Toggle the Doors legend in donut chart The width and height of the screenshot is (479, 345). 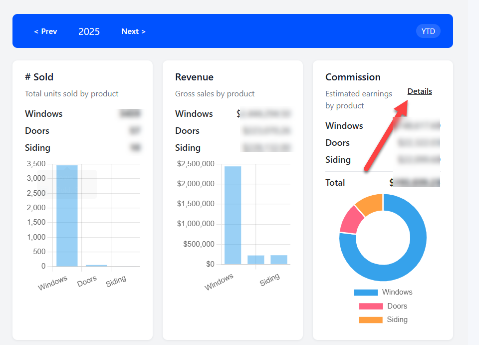point(383,306)
